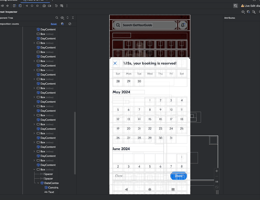Click the Search GetYourGuide field

coord(144,25)
